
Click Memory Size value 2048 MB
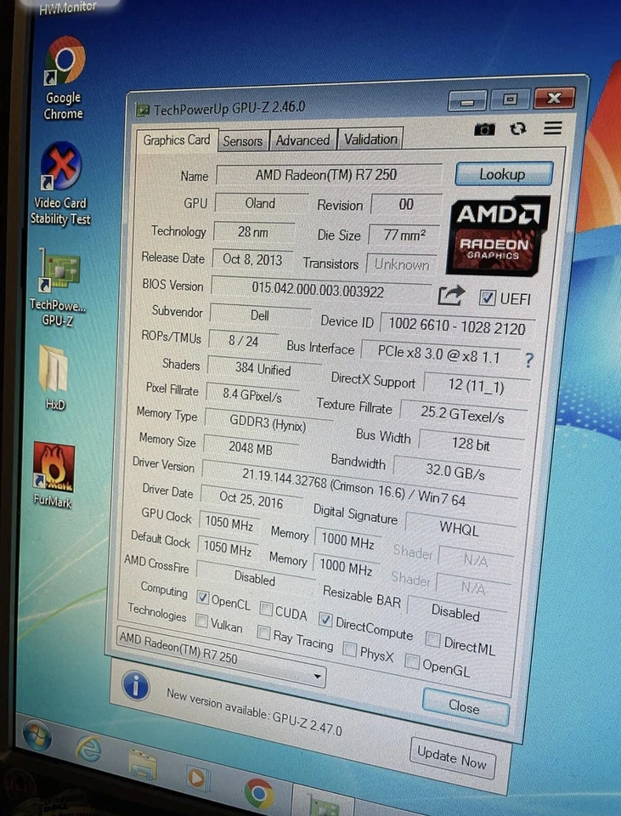click(251, 447)
